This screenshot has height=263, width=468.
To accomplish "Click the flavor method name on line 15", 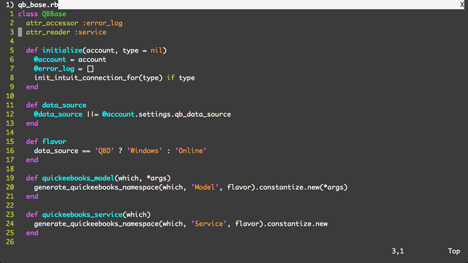I will (x=54, y=142).
